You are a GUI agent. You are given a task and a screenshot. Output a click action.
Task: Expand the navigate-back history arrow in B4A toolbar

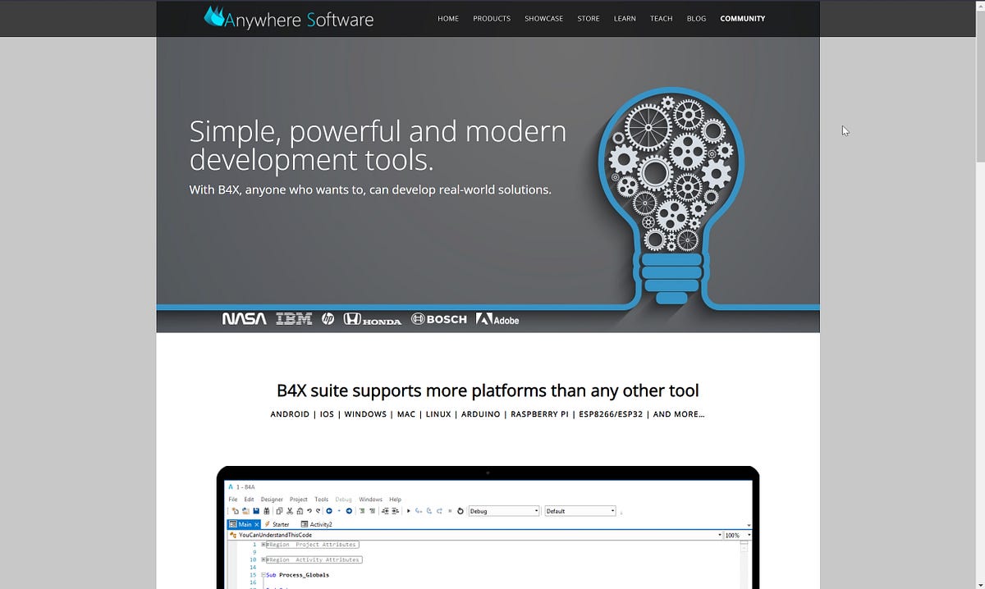tap(339, 511)
